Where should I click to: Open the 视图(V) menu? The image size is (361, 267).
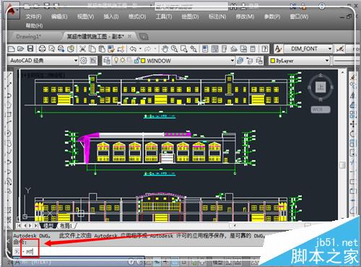pos(85,17)
